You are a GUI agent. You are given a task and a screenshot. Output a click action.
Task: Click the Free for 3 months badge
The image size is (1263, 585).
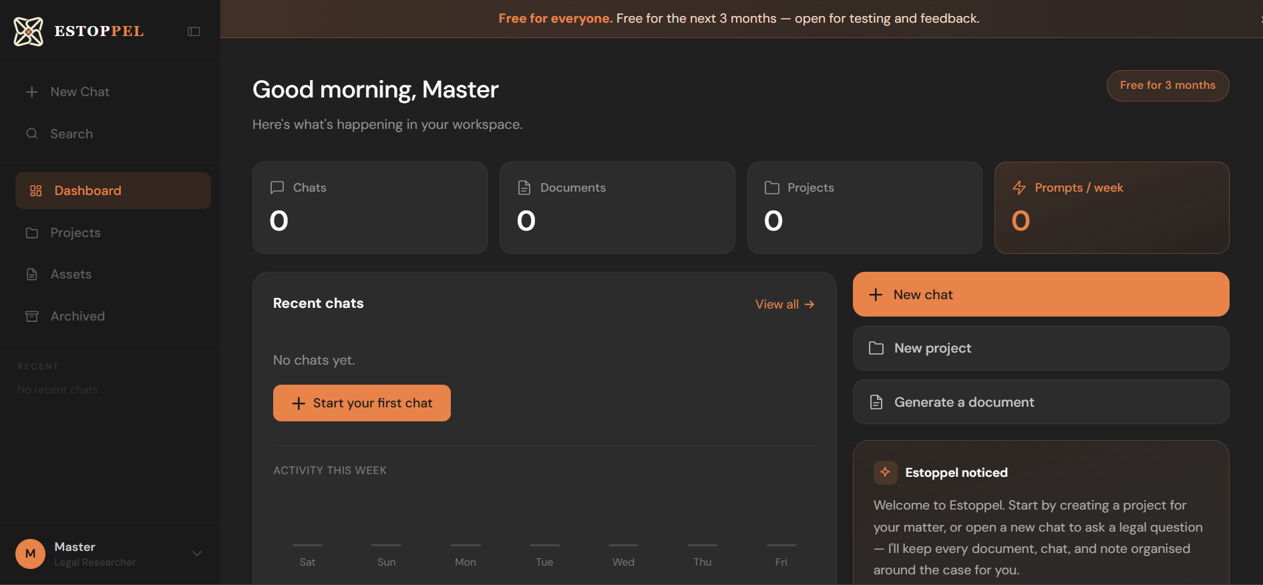pyautogui.click(x=1167, y=85)
